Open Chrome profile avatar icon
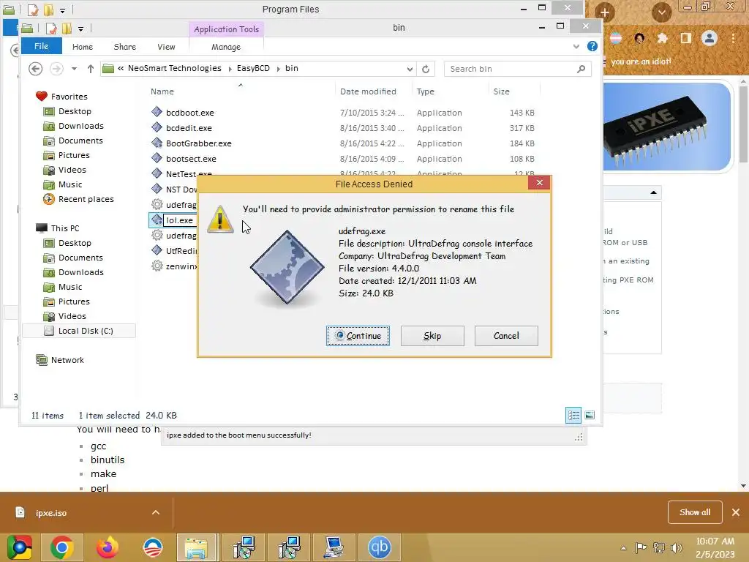Image resolution: width=749 pixels, height=562 pixels. (x=710, y=38)
